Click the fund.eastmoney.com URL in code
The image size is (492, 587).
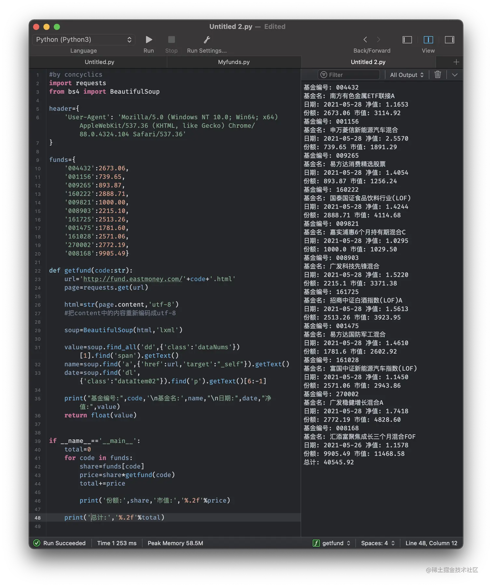coord(133,279)
